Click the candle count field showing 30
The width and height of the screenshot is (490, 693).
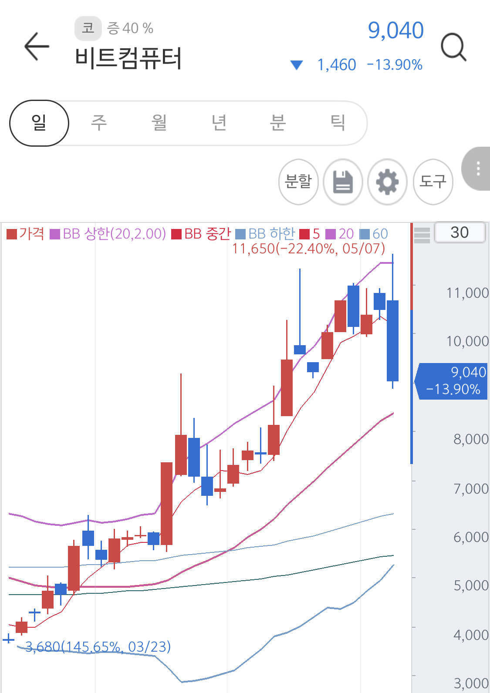click(x=460, y=232)
